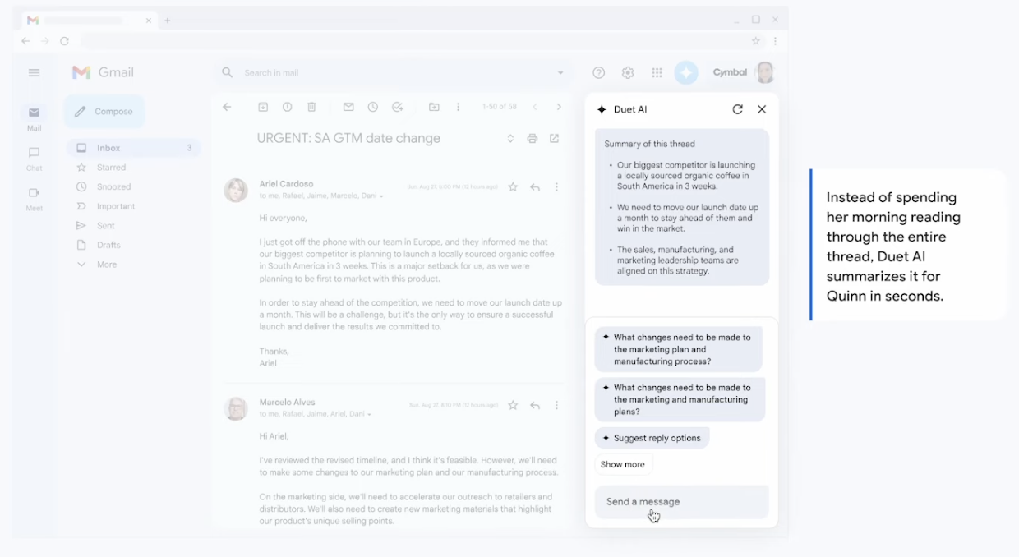Open the Cymbal account avatar
This screenshot has width=1019, height=557.
[x=765, y=72]
